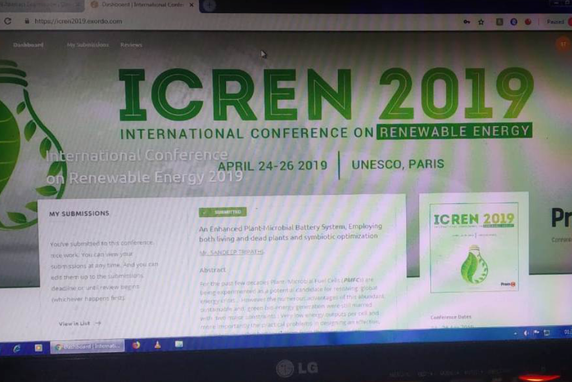Open a new browser tab

[x=209, y=5]
